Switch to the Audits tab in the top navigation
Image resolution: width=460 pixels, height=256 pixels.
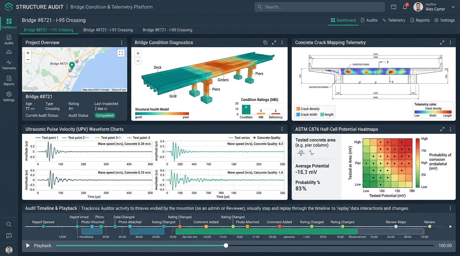[369, 20]
